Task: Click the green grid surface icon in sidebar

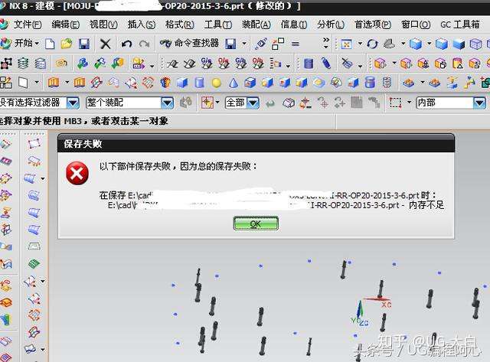Action: tap(34, 264)
